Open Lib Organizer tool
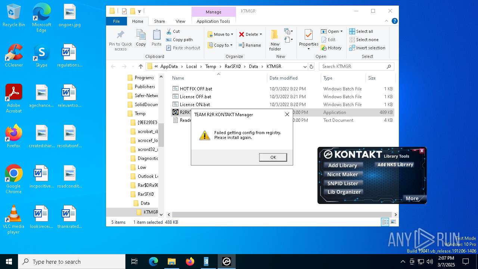The height and width of the screenshot is (269, 478). tap(344, 192)
